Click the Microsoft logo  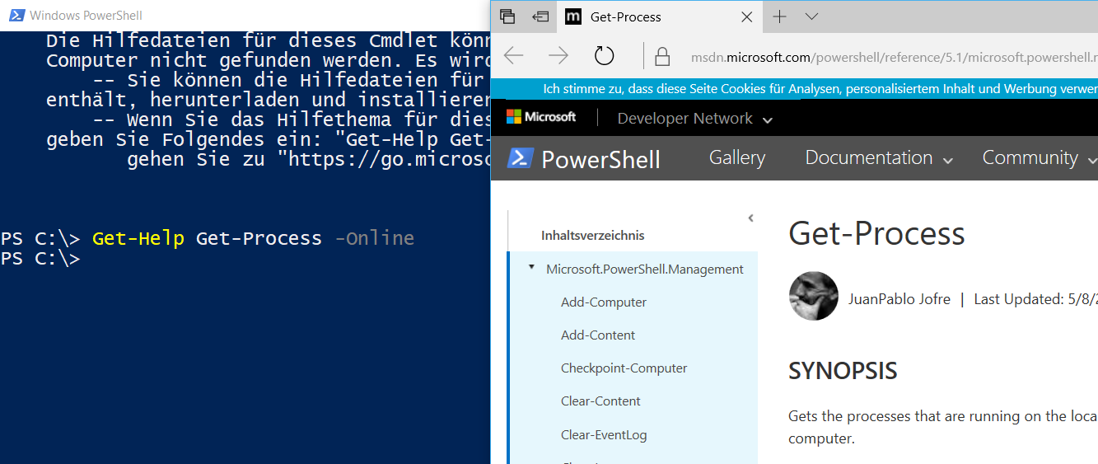pyautogui.click(x=541, y=117)
